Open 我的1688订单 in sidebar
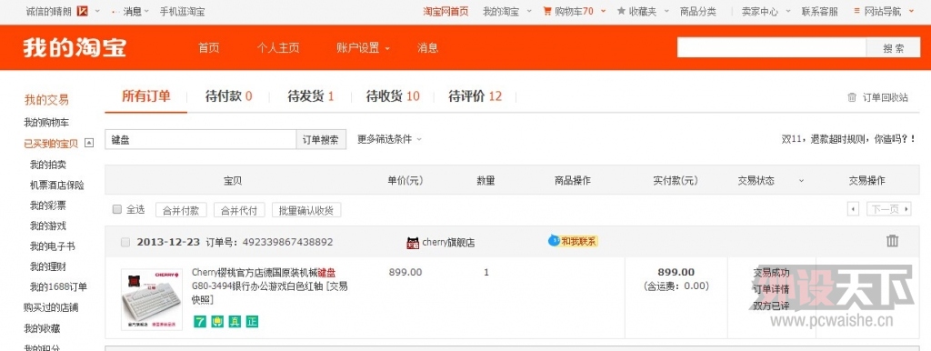 58,286
